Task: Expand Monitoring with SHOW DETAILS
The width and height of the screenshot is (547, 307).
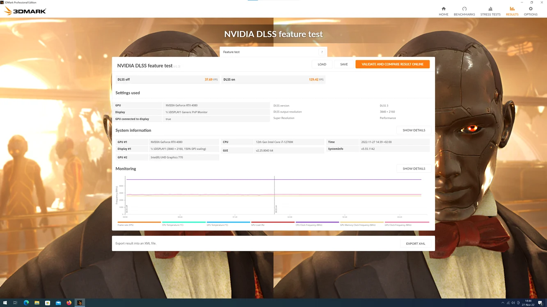Action: (414, 169)
